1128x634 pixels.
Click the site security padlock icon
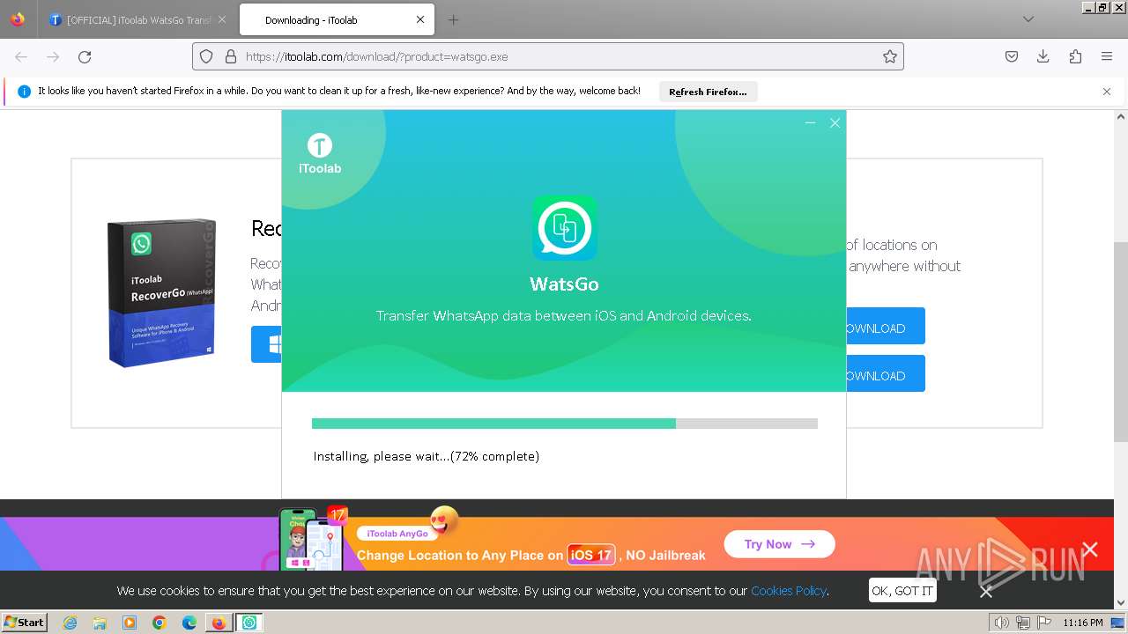click(231, 56)
